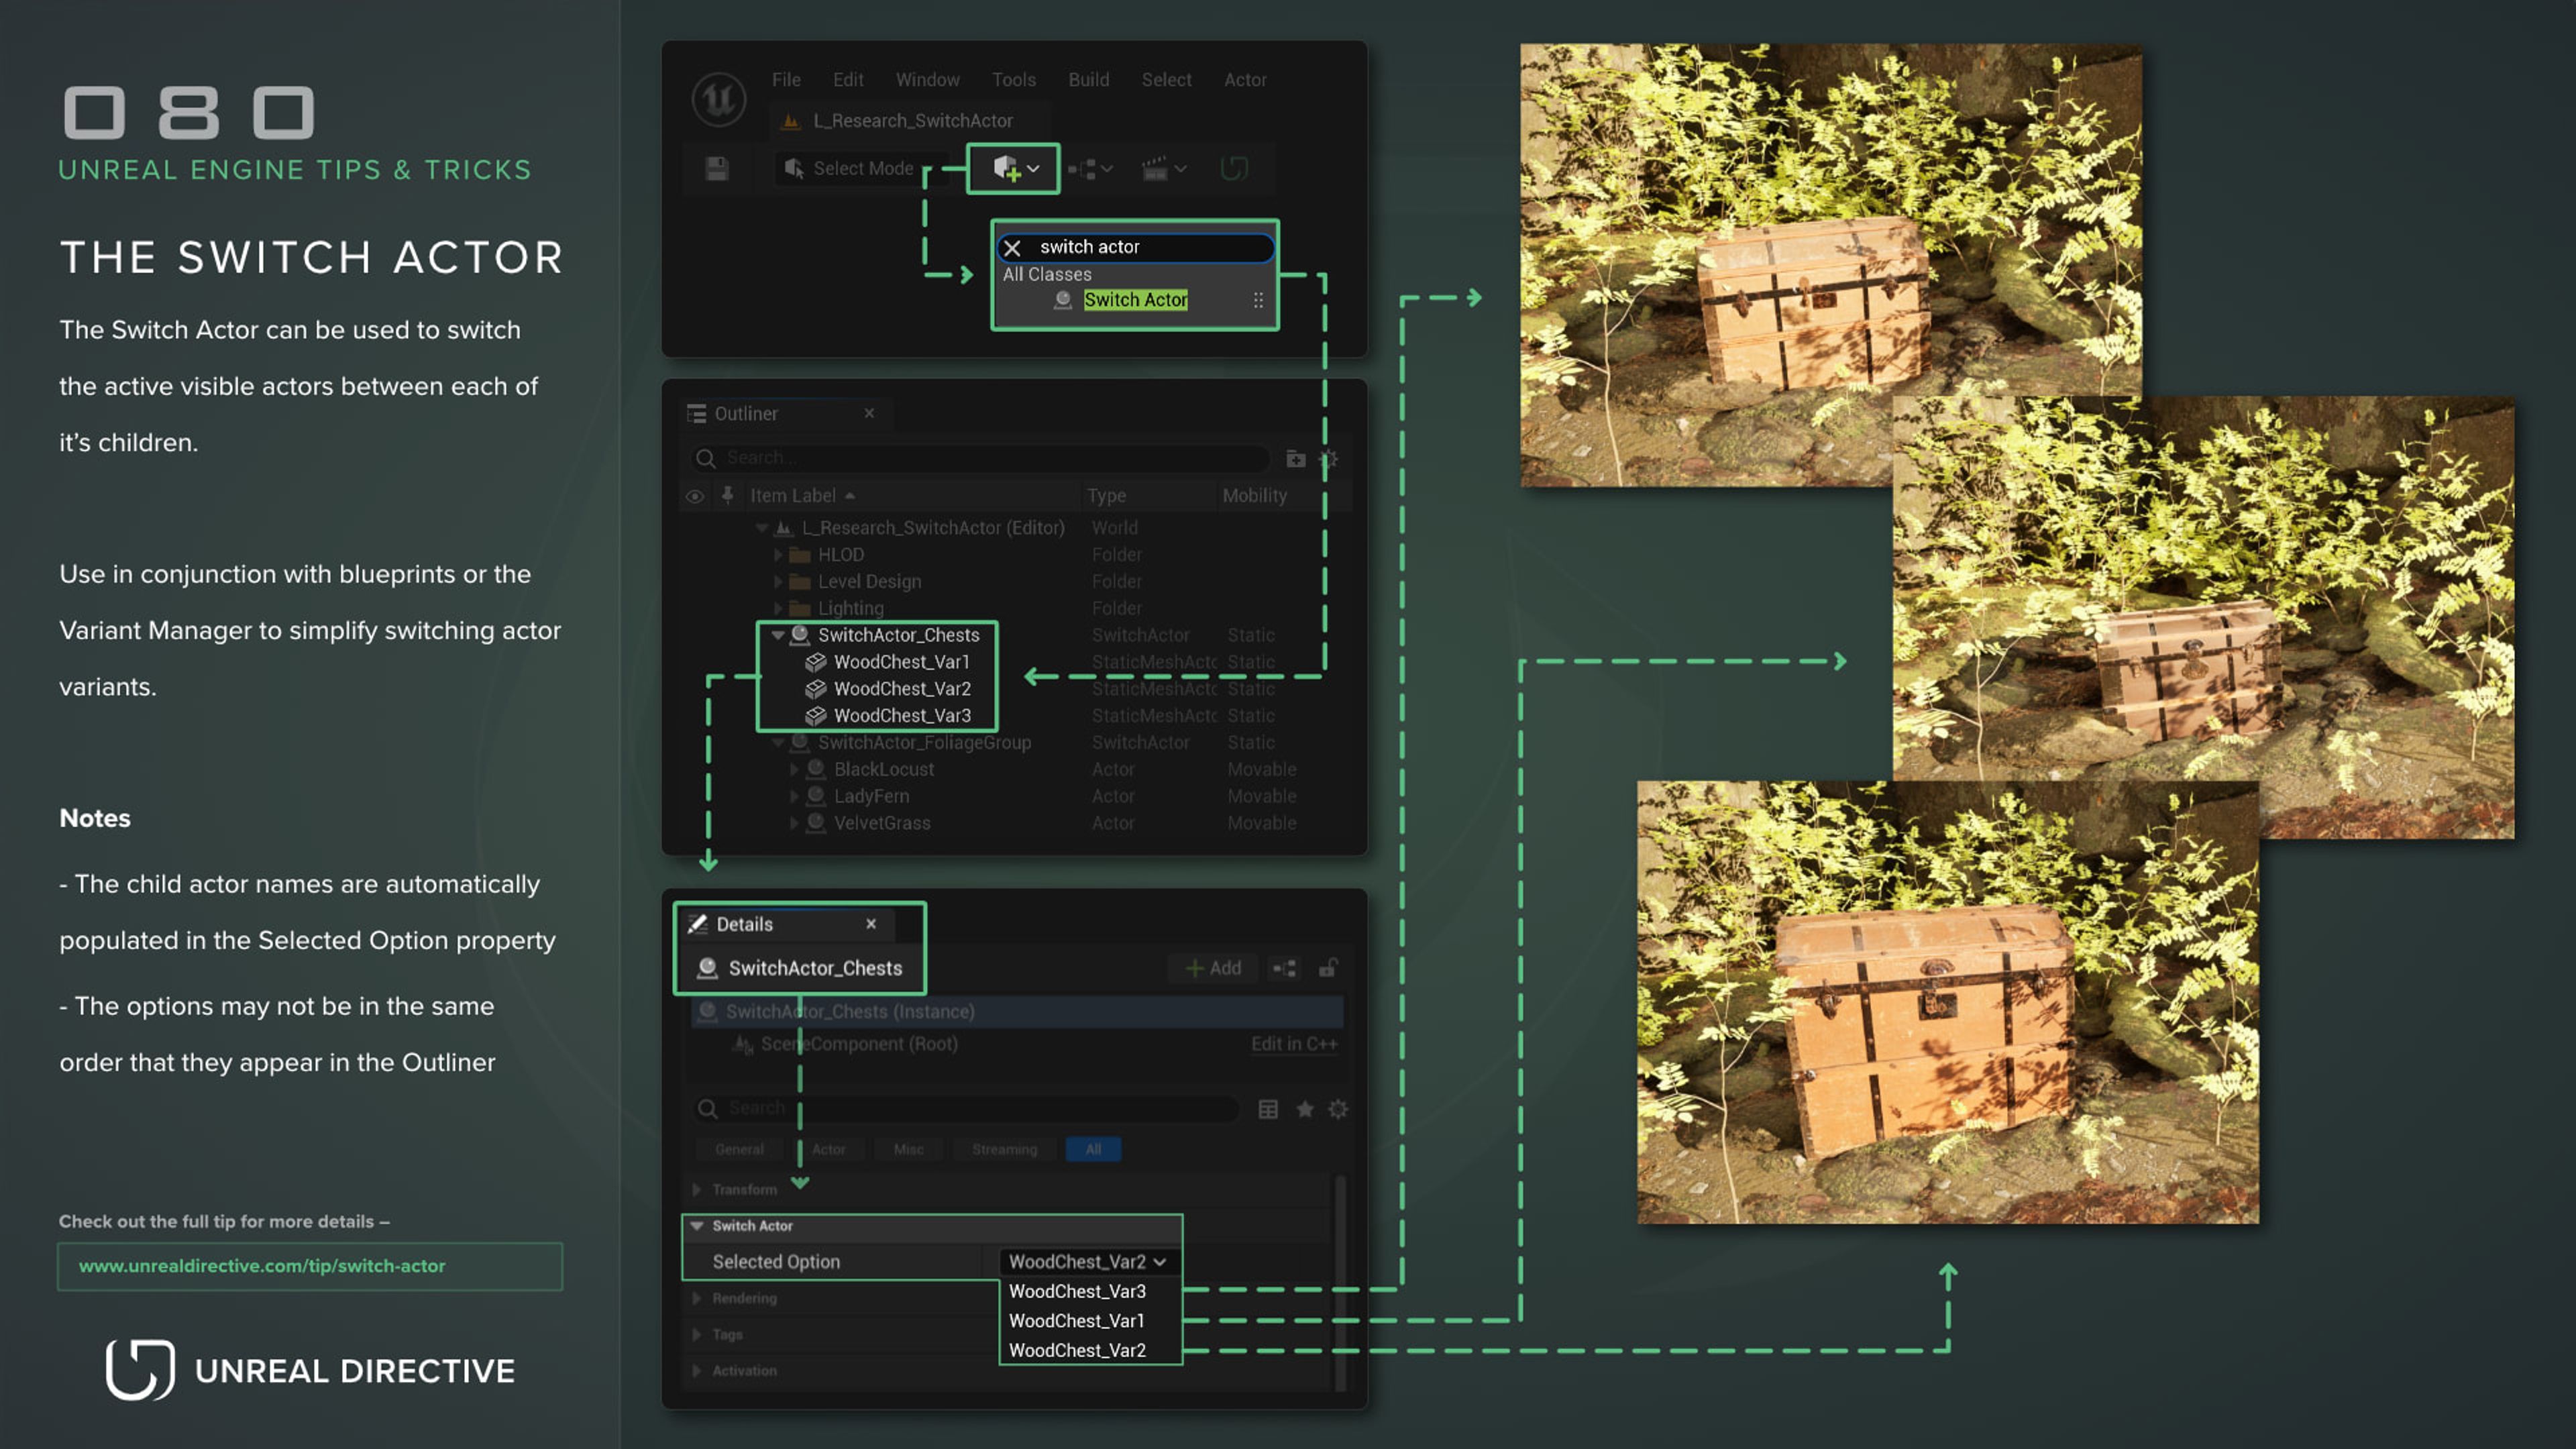Click the Outliner add folder icon
This screenshot has width=2576, height=1449.
coord(1295,459)
